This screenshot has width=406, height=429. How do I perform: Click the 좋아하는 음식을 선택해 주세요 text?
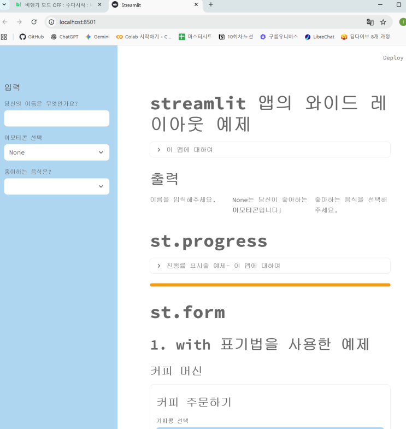tap(351, 204)
